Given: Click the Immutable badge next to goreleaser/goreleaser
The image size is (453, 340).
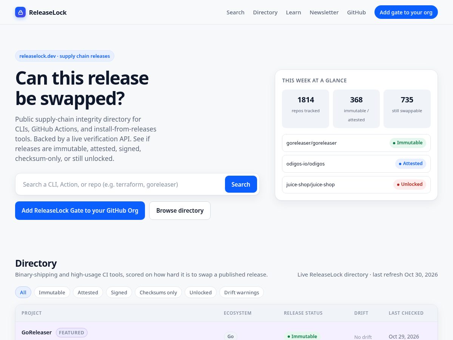Looking at the screenshot, I should pyautogui.click(x=408, y=143).
